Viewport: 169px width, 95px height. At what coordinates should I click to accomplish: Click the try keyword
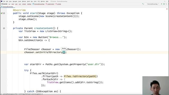coord(26,70)
